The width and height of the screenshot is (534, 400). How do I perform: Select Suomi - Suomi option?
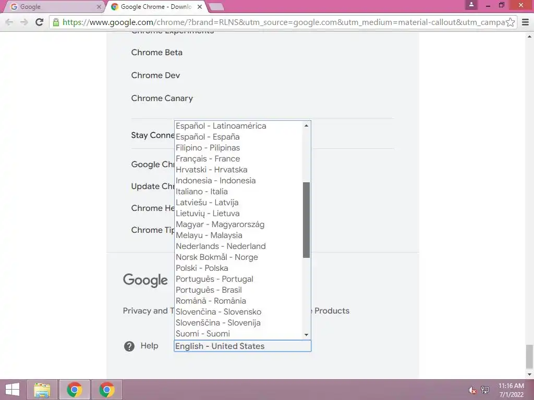238,334
